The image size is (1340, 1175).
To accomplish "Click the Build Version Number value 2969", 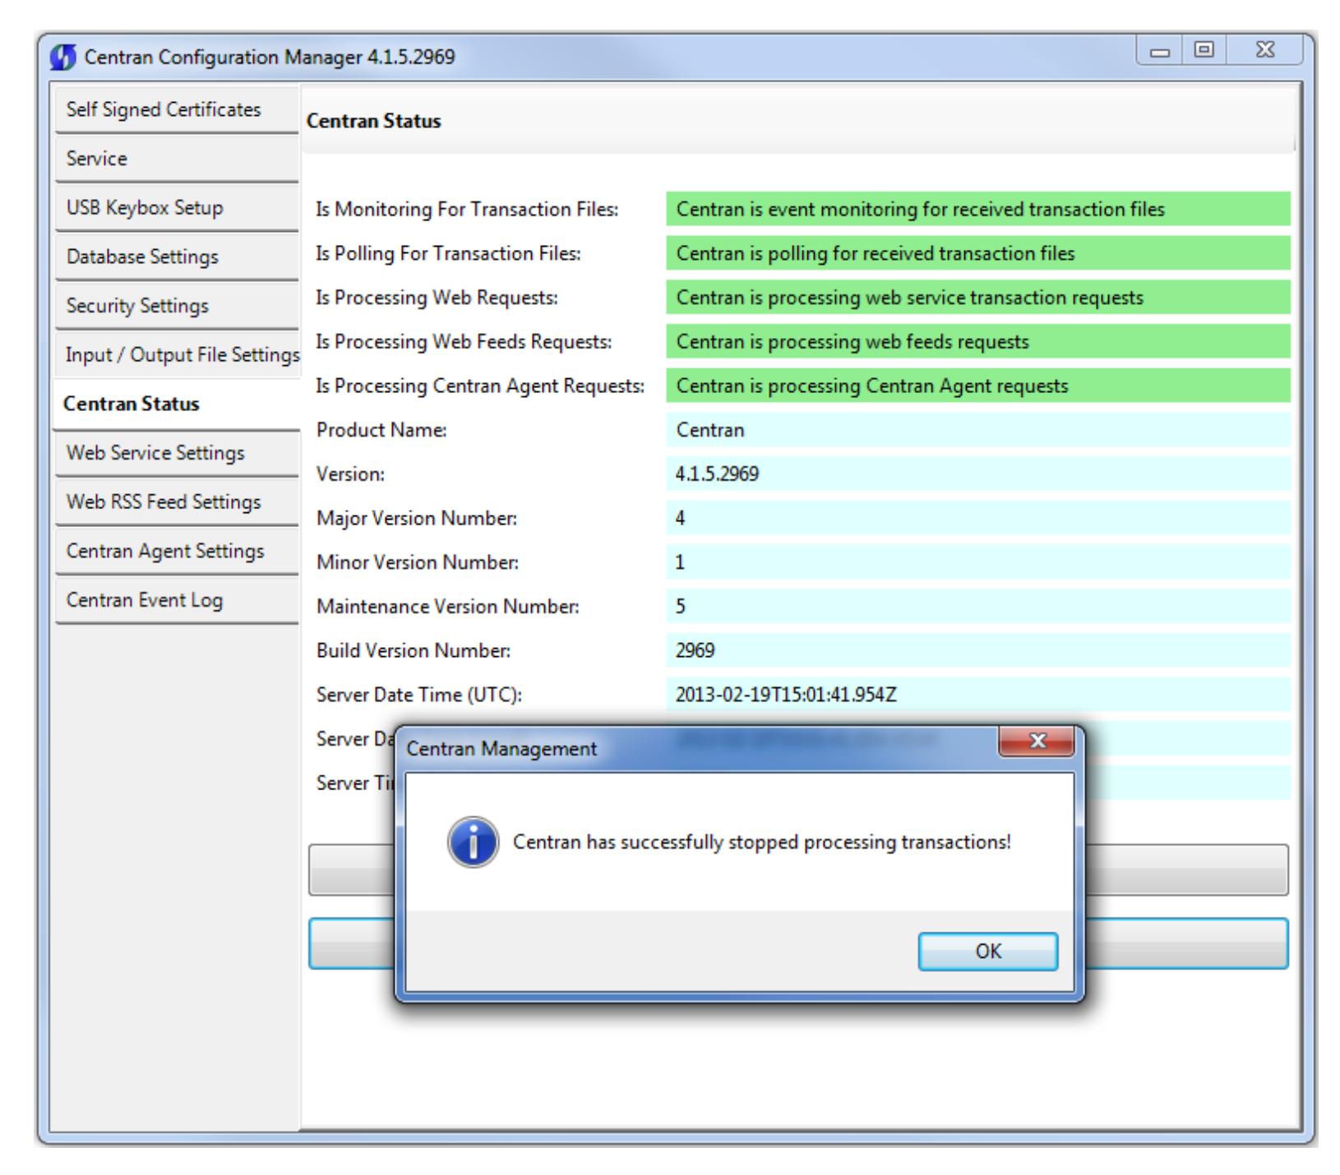I will (978, 650).
